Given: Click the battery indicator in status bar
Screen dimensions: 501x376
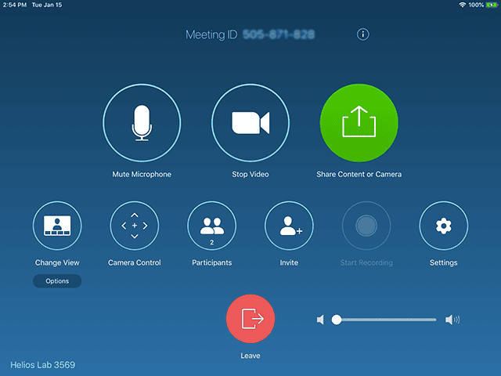Looking at the screenshot, I should (x=492, y=5).
